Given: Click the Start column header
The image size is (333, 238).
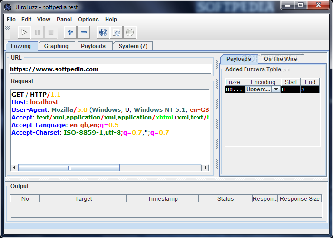Looking at the screenshot, I should [x=291, y=82].
